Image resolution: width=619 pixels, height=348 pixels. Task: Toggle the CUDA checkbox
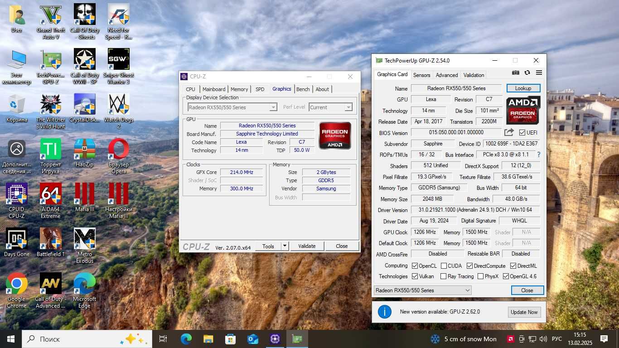444,266
